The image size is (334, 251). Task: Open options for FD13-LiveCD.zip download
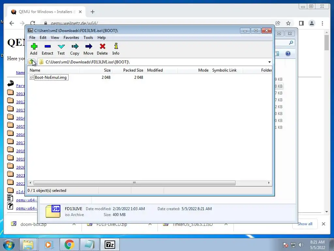point(150,224)
